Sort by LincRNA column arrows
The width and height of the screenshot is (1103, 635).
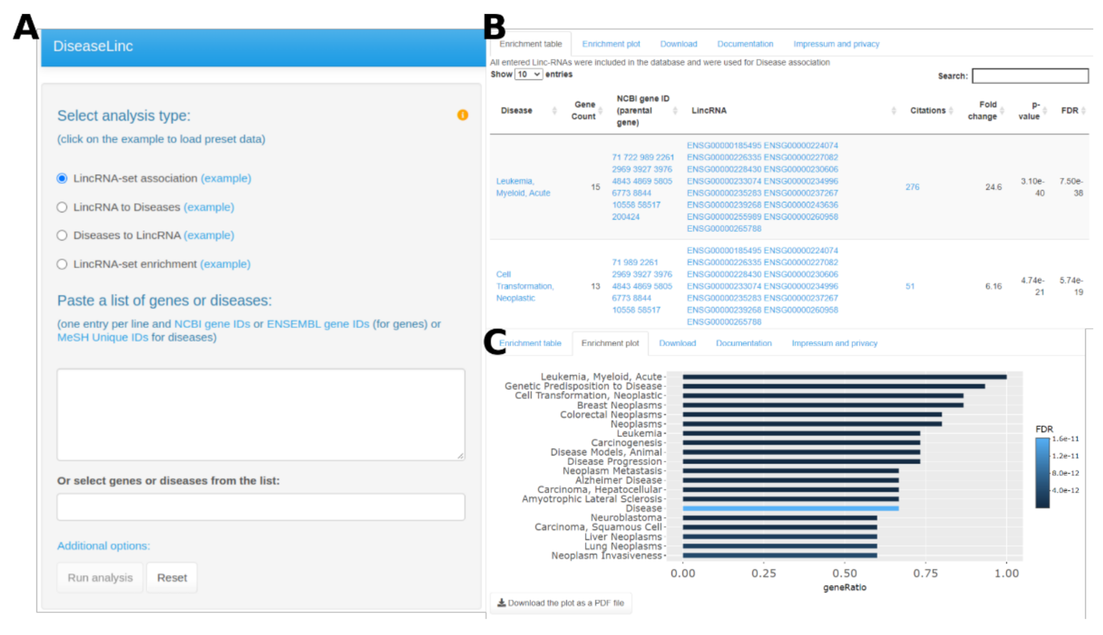pos(893,111)
